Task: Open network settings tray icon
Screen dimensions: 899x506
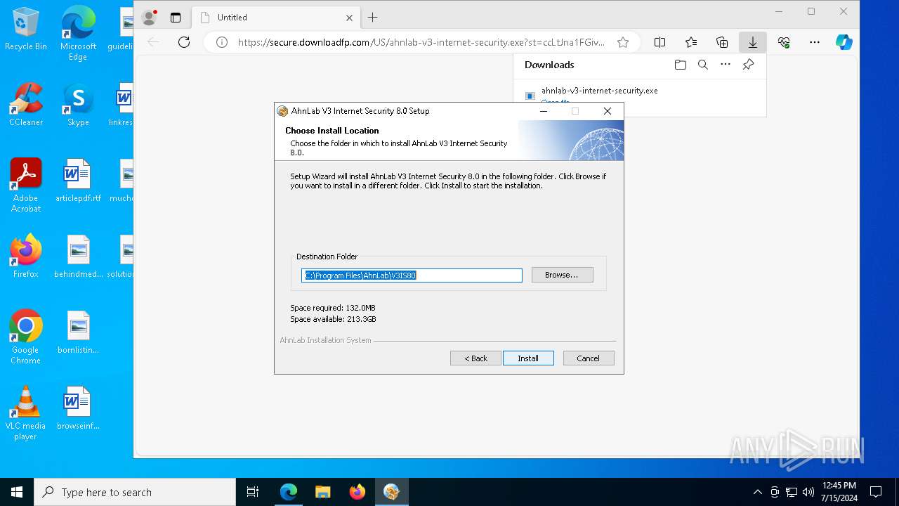Action: [792, 492]
